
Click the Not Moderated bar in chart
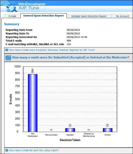[33, 103]
